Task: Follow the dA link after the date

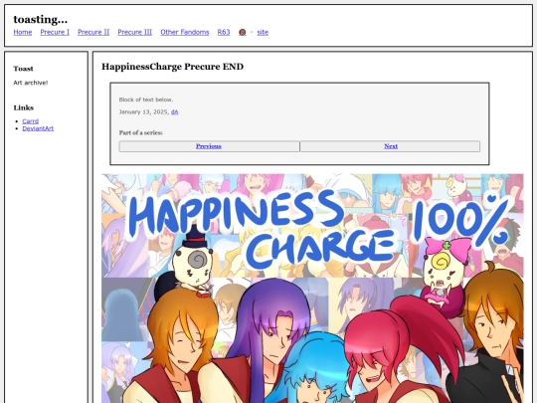Action: pyautogui.click(x=175, y=112)
